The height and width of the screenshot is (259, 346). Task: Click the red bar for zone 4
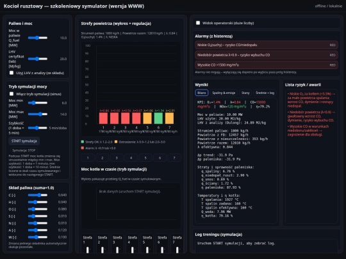pos(136,118)
